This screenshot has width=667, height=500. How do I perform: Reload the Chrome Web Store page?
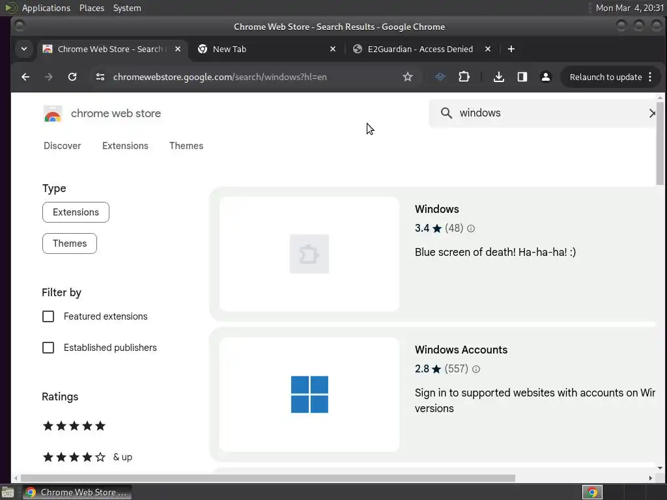point(72,77)
